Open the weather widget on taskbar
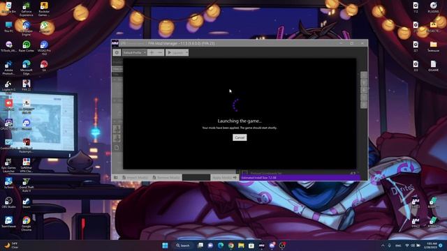The height and width of the screenshot is (251, 447). pos(11,245)
